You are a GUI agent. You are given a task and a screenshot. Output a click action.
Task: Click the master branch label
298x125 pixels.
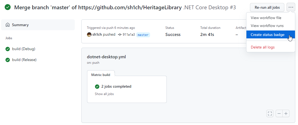[x=143, y=35]
